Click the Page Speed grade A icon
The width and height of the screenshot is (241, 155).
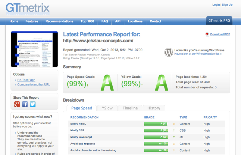(107, 82)
